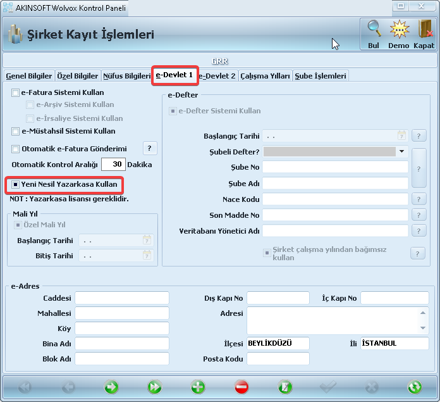
Task: Toggle Şirket çalışma yılından bağımsız kullan
Action: click(267, 253)
